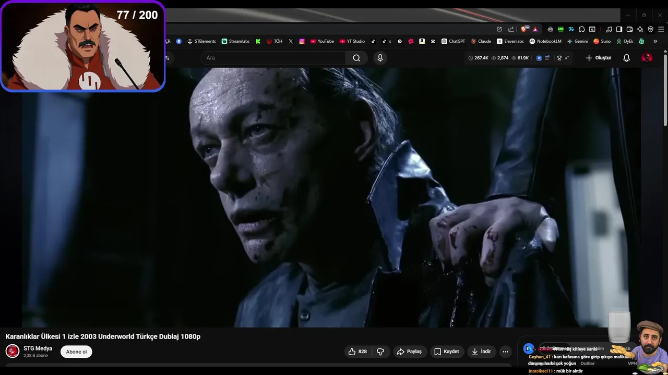Open the STG Medya channel avatar

tap(13, 351)
